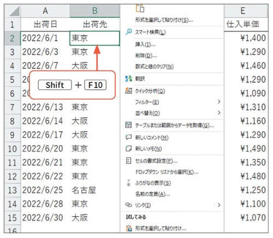Click cell with date 2022/6/1
Image resolution: width=273 pixels, height=238 pixels.
click(x=45, y=38)
